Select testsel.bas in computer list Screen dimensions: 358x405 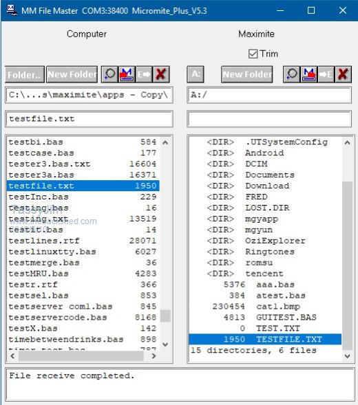click(x=83, y=296)
